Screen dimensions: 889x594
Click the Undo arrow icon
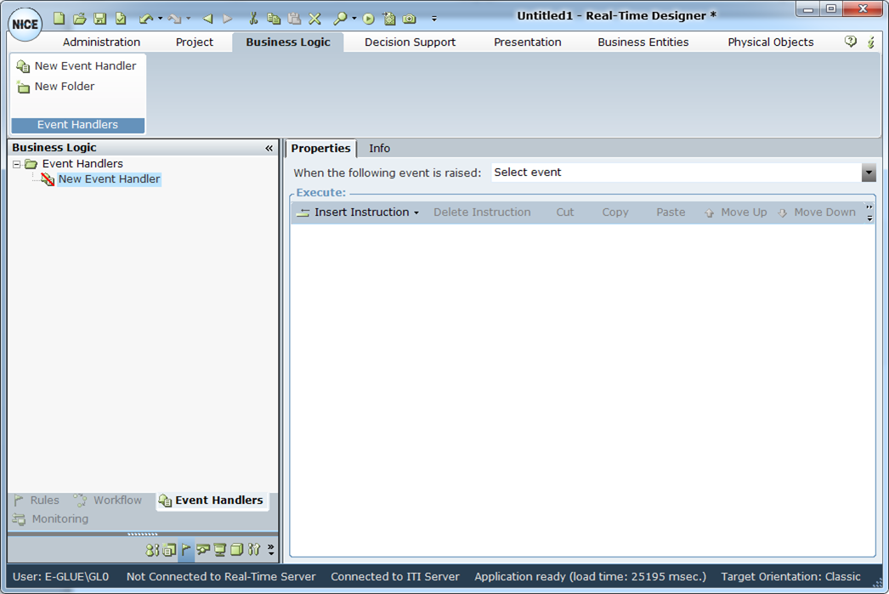click(x=145, y=18)
